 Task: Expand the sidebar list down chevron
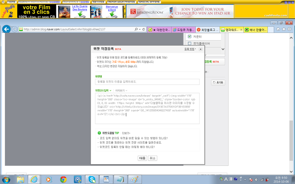pos(223,49)
